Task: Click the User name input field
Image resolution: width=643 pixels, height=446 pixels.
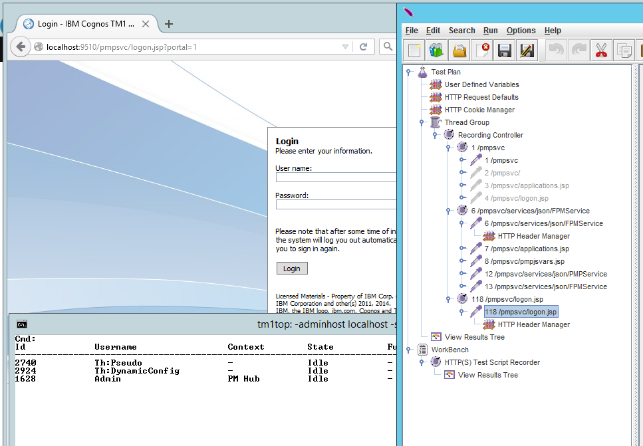Action: [x=336, y=177]
